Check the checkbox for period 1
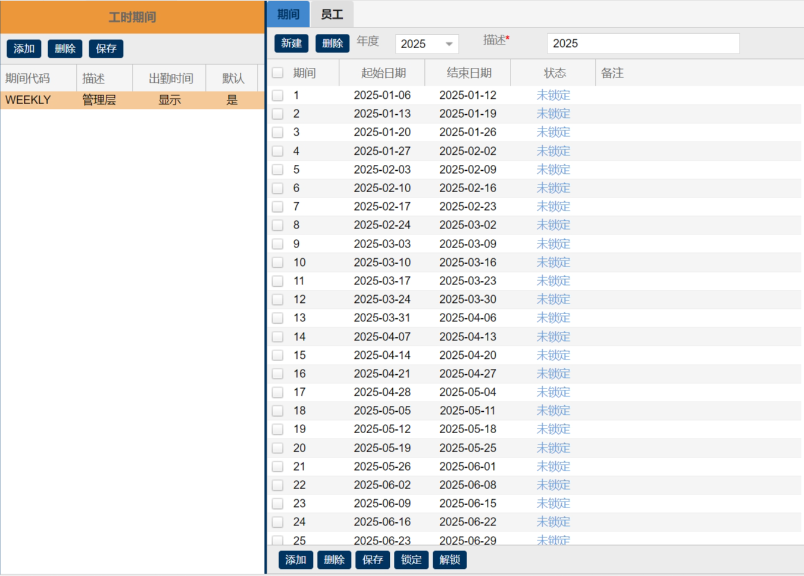This screenshot has width=804, height=576. (278, 95)
